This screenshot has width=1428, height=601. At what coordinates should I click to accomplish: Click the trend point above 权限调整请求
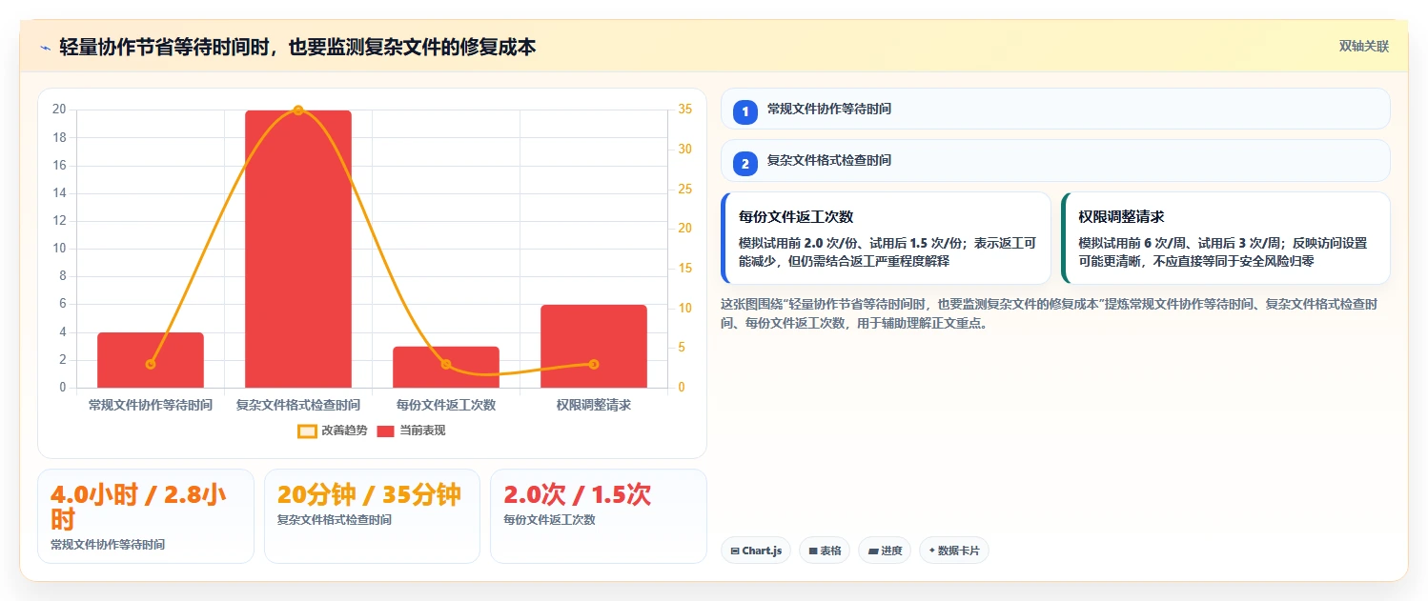pos(594,364)
